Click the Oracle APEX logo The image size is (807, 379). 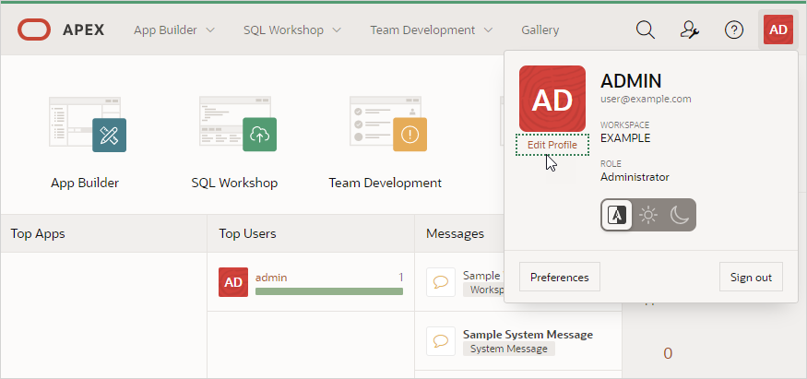point(61,30)
